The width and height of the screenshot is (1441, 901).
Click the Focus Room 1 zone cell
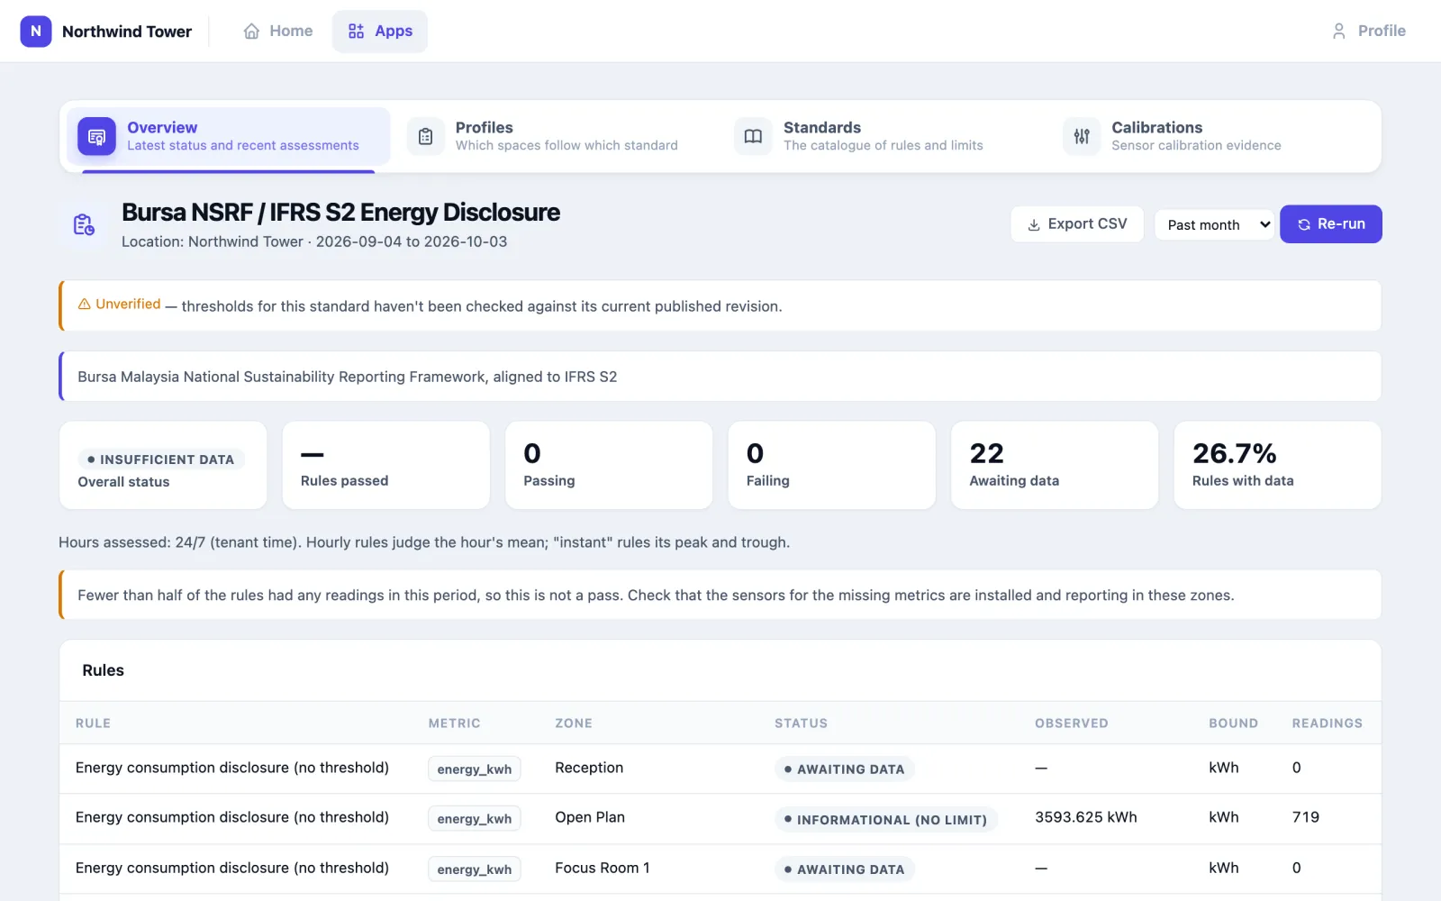click(603, 868)
